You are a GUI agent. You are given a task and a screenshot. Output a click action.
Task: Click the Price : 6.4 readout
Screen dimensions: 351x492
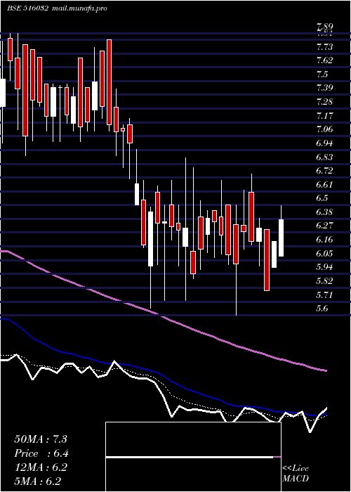41,453
